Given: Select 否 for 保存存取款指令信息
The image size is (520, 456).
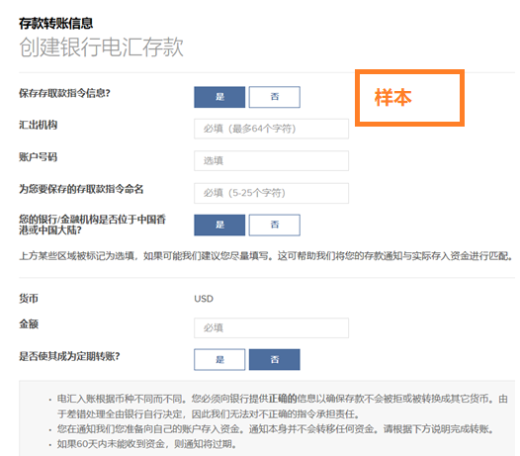Looking at the screenshot, I should 275,97.
